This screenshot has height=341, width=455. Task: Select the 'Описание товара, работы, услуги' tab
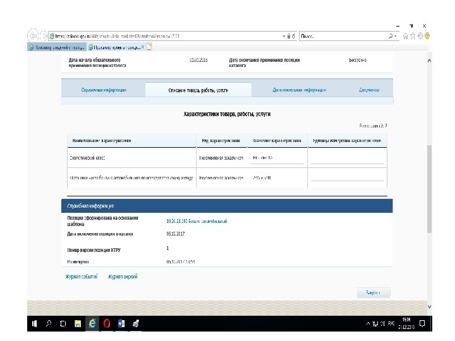pyautogui.click(x=198, y=90)
